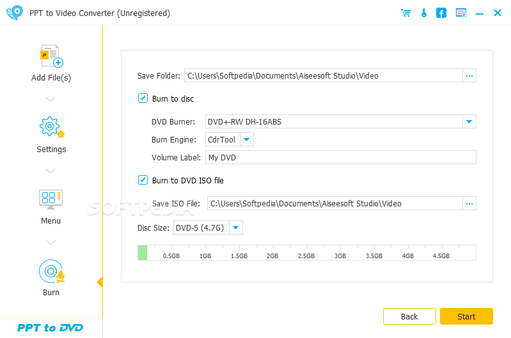Open the Settings step gear icon
This screenshot has height=338, width=511.
[52, 127]
